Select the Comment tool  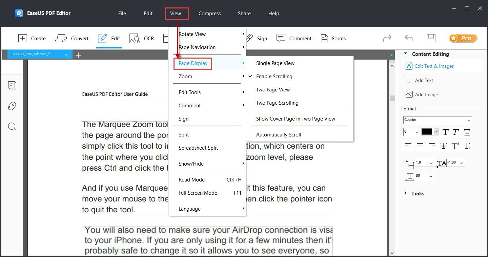(x=294, y=38)
